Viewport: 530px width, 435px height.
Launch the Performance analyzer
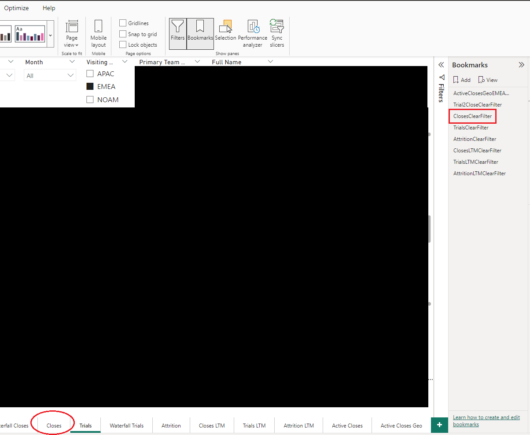[x=253, y=33]
